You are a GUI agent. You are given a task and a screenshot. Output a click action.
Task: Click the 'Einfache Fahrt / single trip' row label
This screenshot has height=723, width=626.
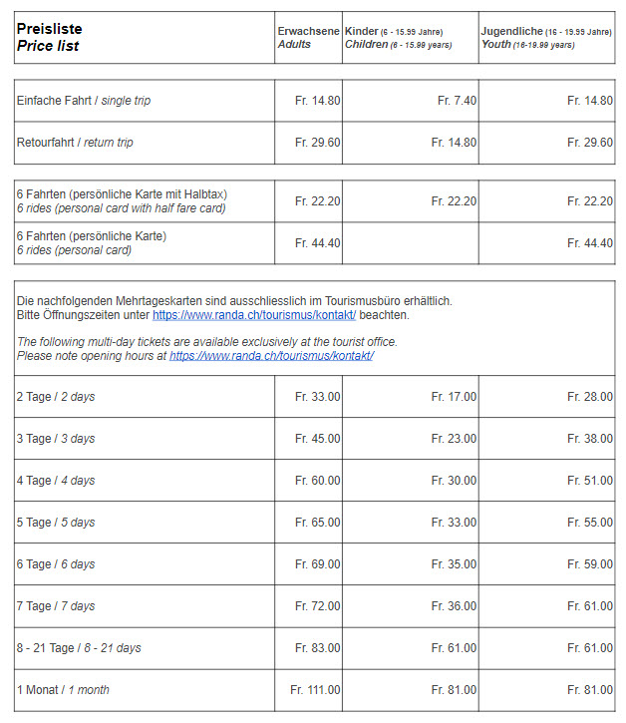(84, 101)
